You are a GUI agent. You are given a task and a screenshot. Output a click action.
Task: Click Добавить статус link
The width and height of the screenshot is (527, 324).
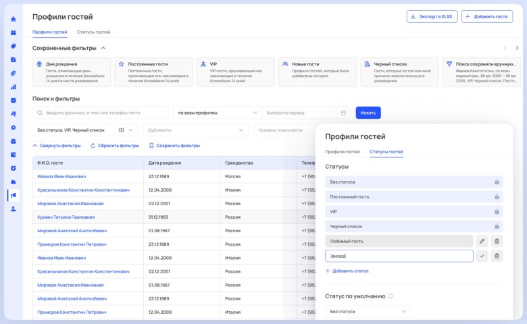347,271
